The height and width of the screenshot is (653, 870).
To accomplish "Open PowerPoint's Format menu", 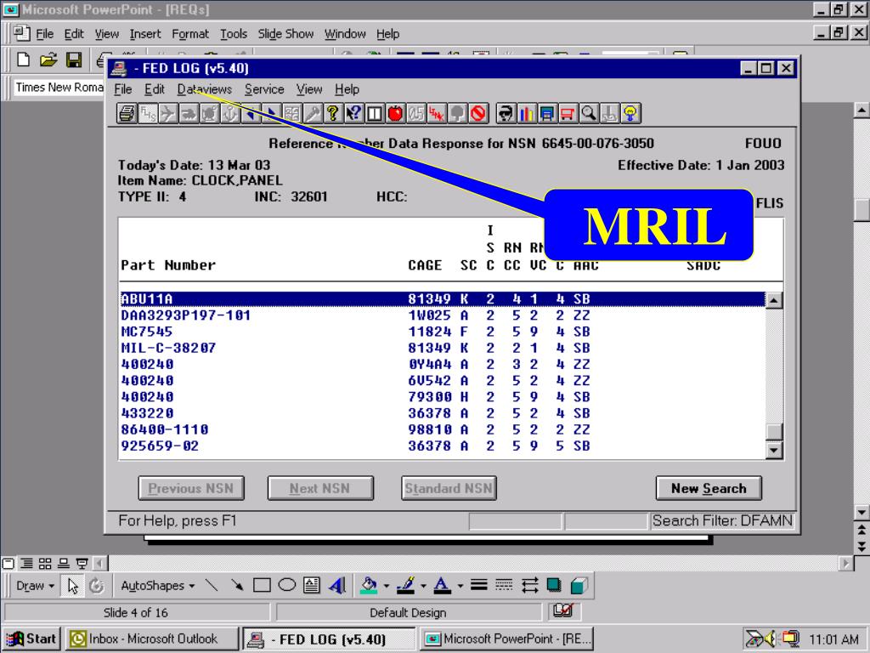I will (x=190, y=34).
